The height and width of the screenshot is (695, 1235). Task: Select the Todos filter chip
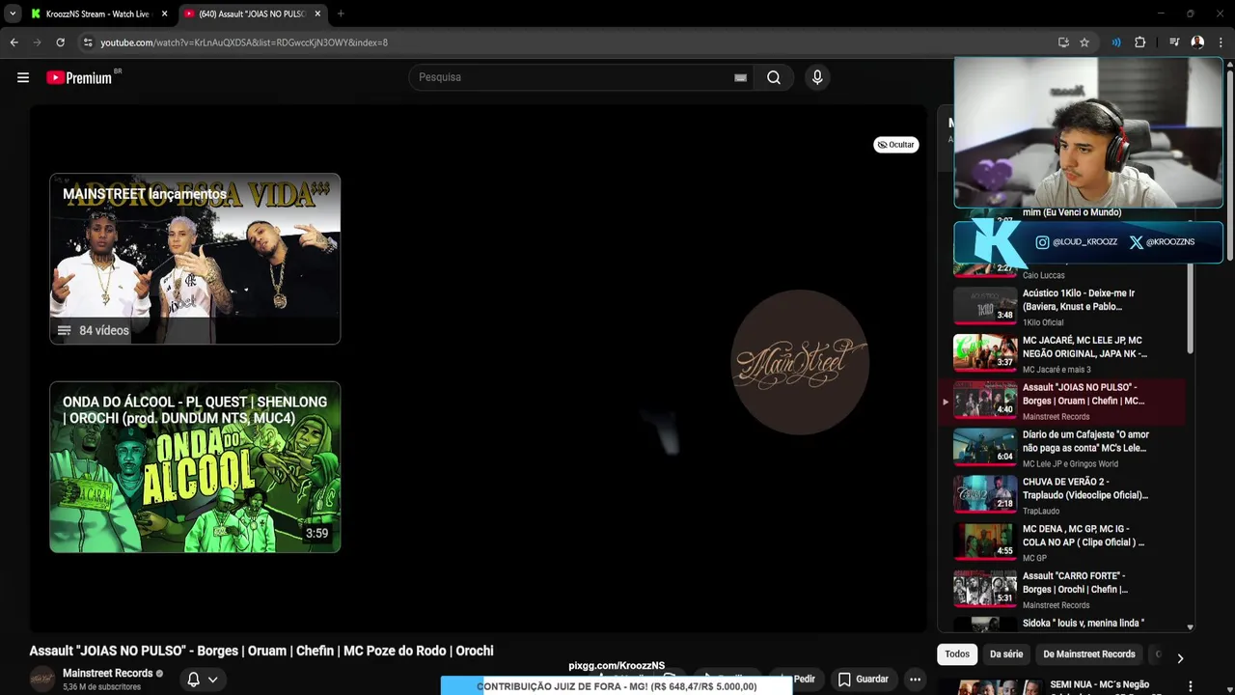coord(957,654)
